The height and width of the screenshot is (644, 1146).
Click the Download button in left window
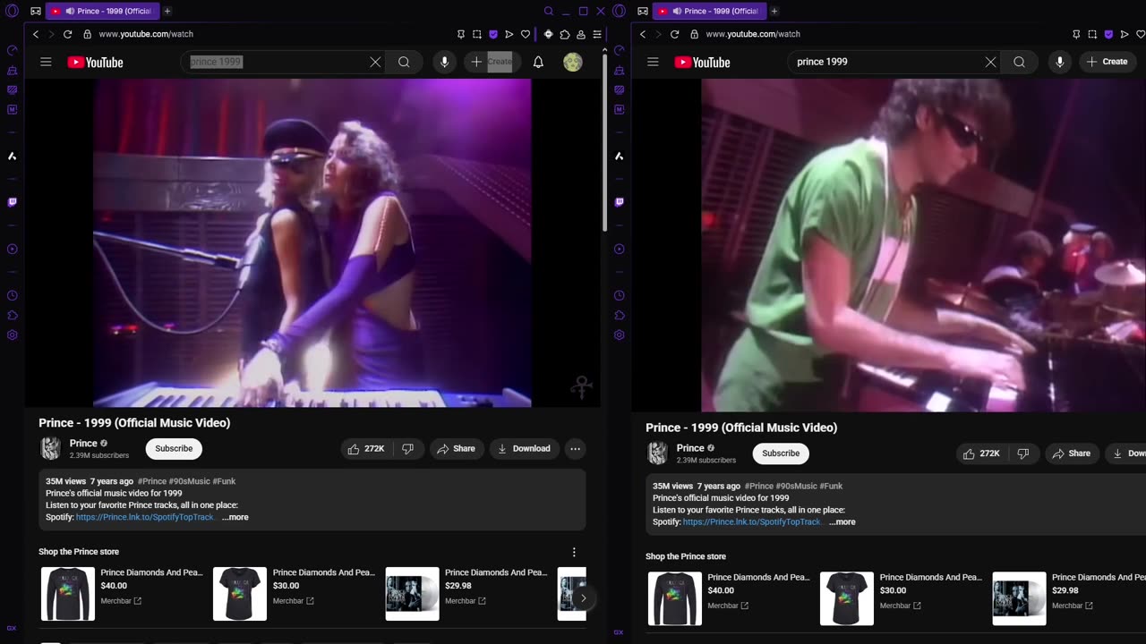point(525,449)
